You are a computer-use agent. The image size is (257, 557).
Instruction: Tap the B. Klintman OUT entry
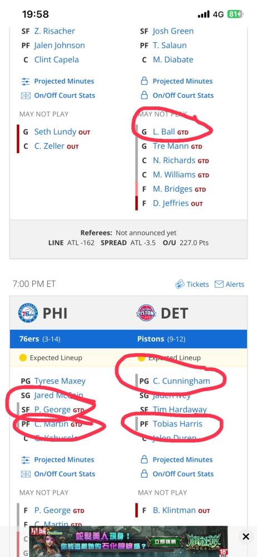click(x=181, y=510)
